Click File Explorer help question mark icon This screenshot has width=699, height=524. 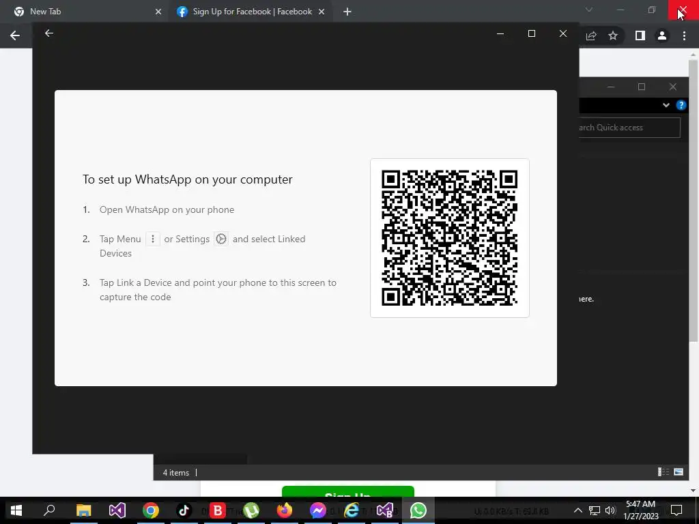681,105
